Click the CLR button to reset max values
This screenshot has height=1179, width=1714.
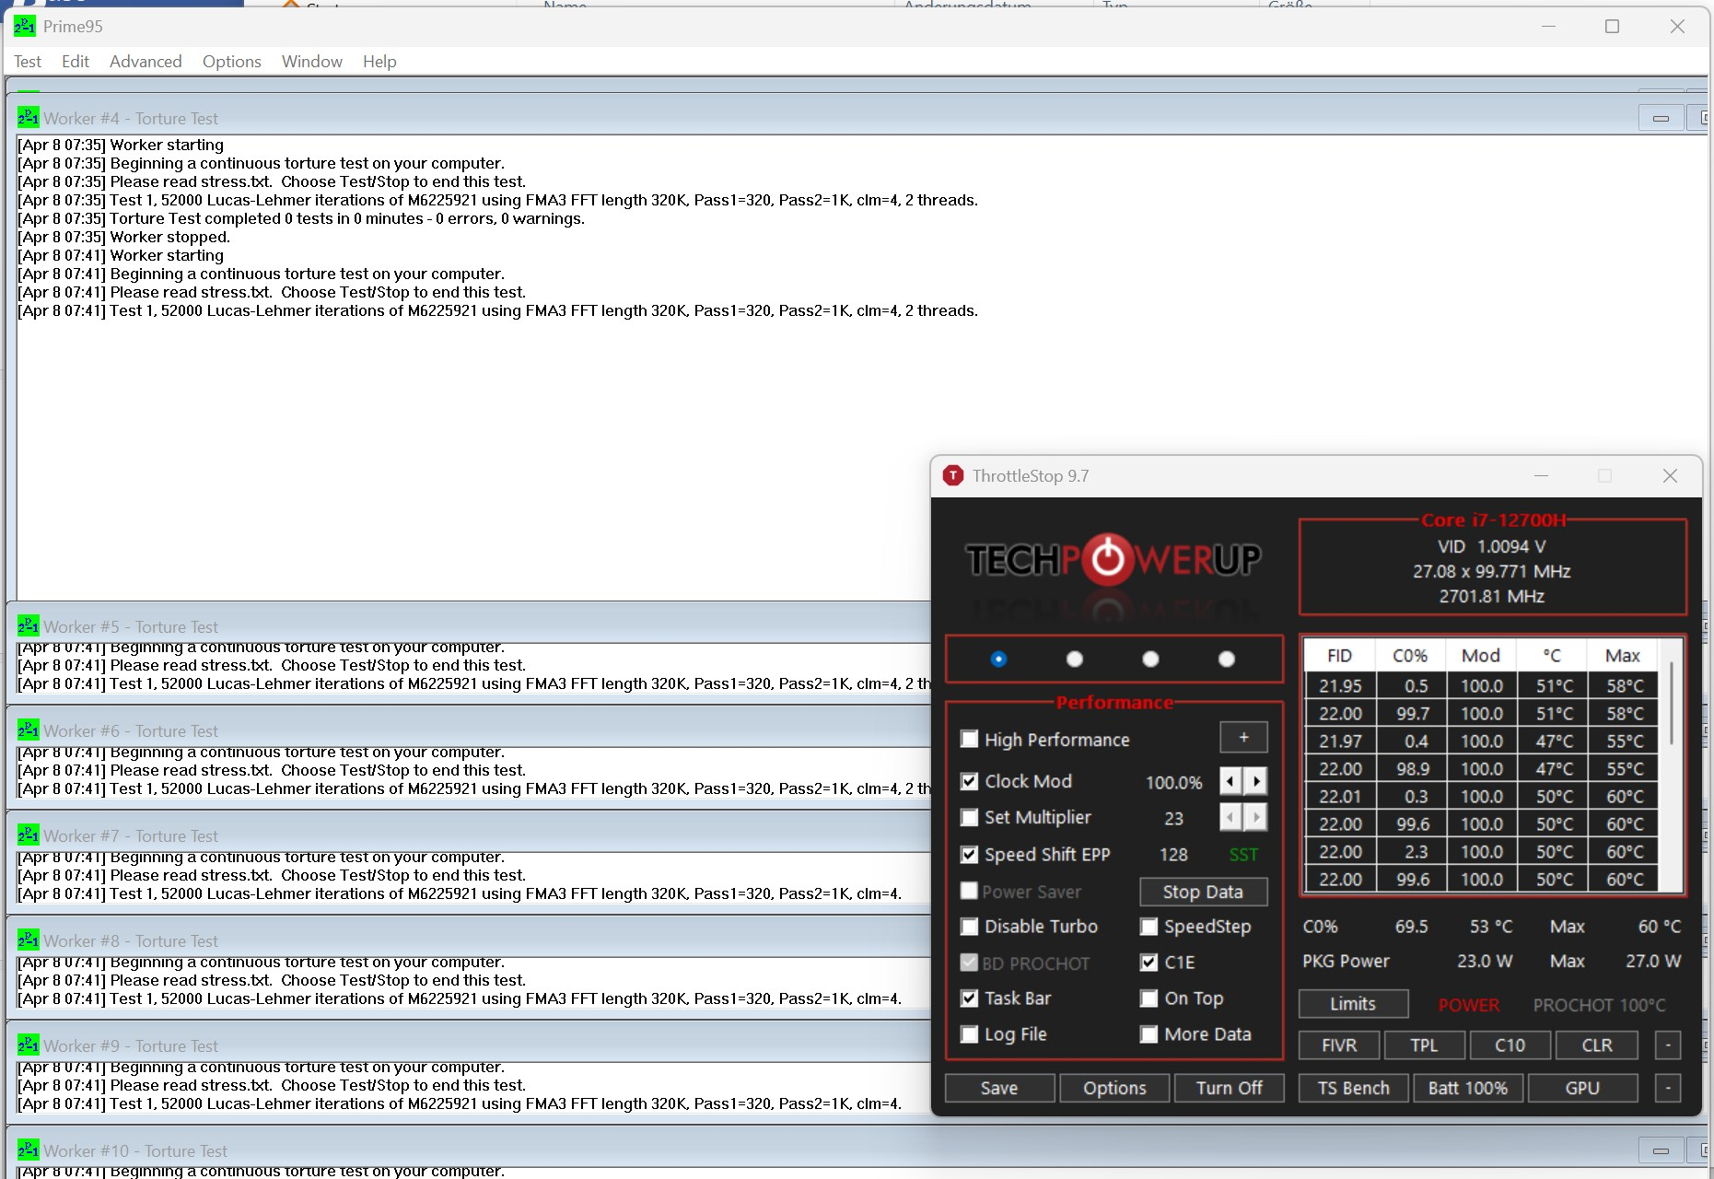(x=1597, y=1045)
